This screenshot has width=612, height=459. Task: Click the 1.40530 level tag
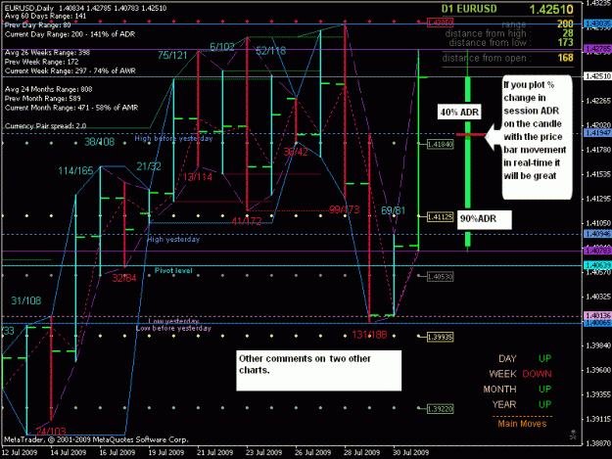click(x=440, y=277)
